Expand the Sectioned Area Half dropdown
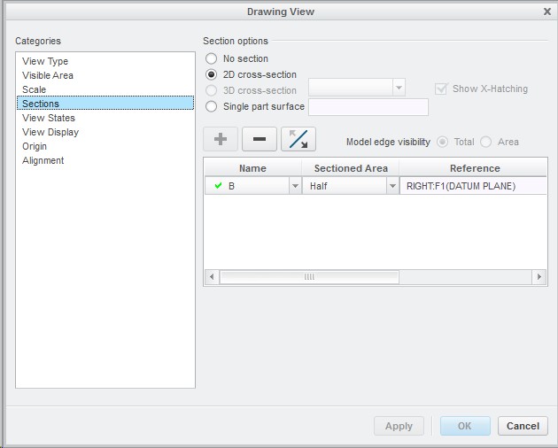The image size is (558, 448). click(392, 186)
